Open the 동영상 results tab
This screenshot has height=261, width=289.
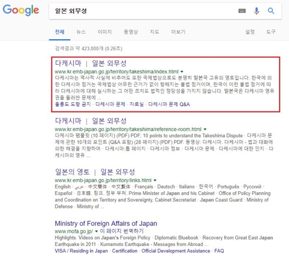click(x=131, y=32)
